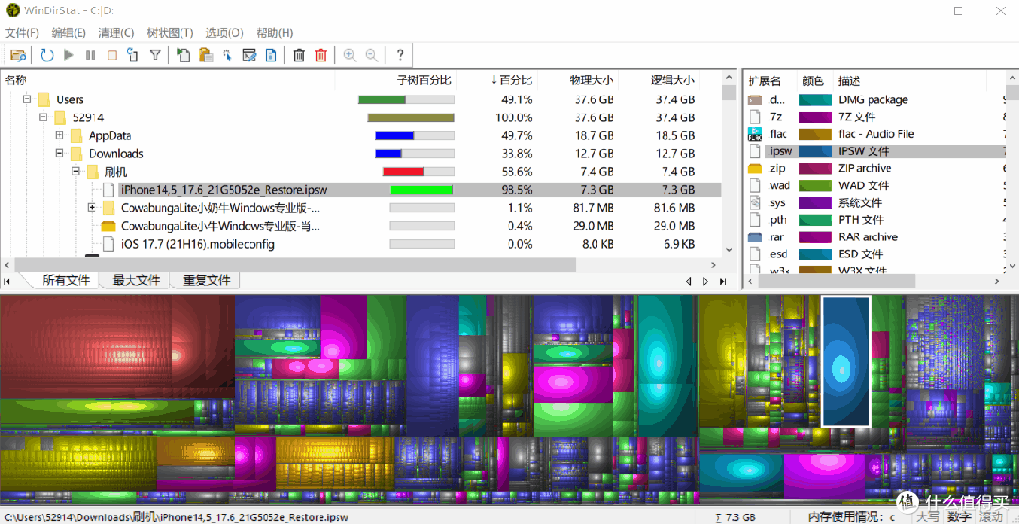The image size is (1019, 524).
Task: Open the 编辑(E) menu
Action: pos(69,32)
